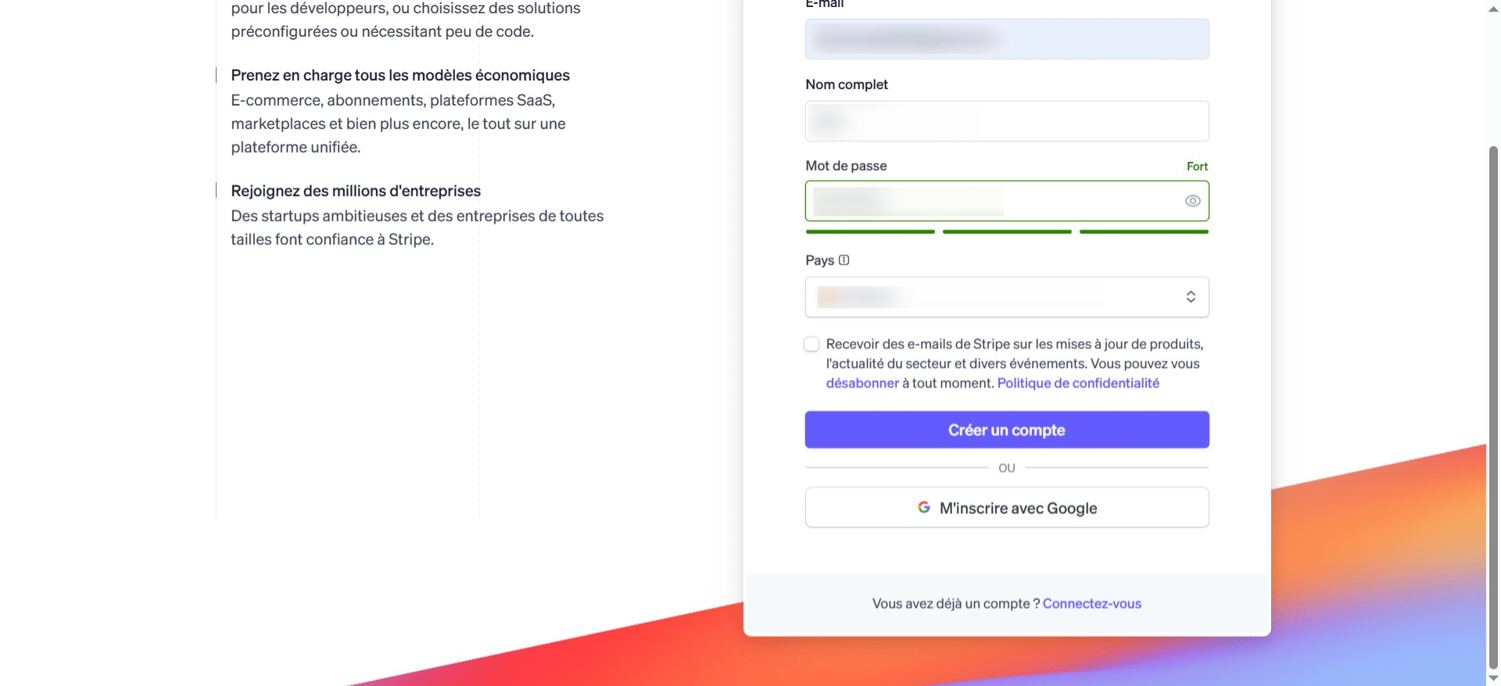
Task: Open the country picker under Pays
Action: pos(1007,297)
